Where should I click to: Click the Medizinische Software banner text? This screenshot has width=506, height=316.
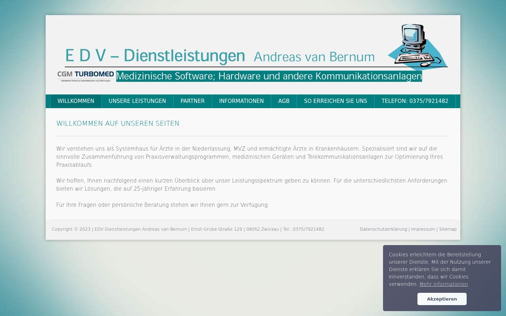[269, 76]
